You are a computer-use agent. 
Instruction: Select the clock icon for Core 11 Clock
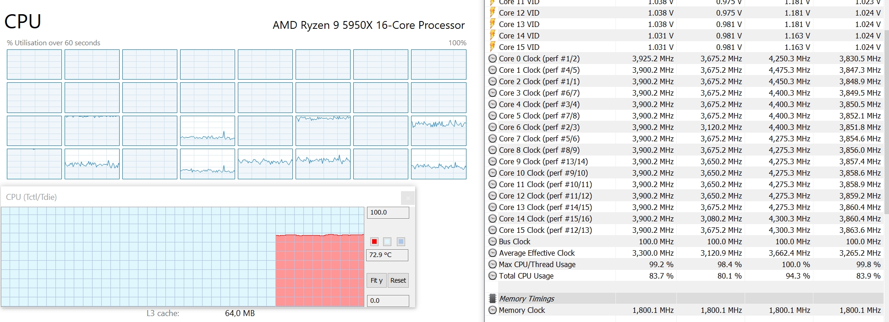493,184
